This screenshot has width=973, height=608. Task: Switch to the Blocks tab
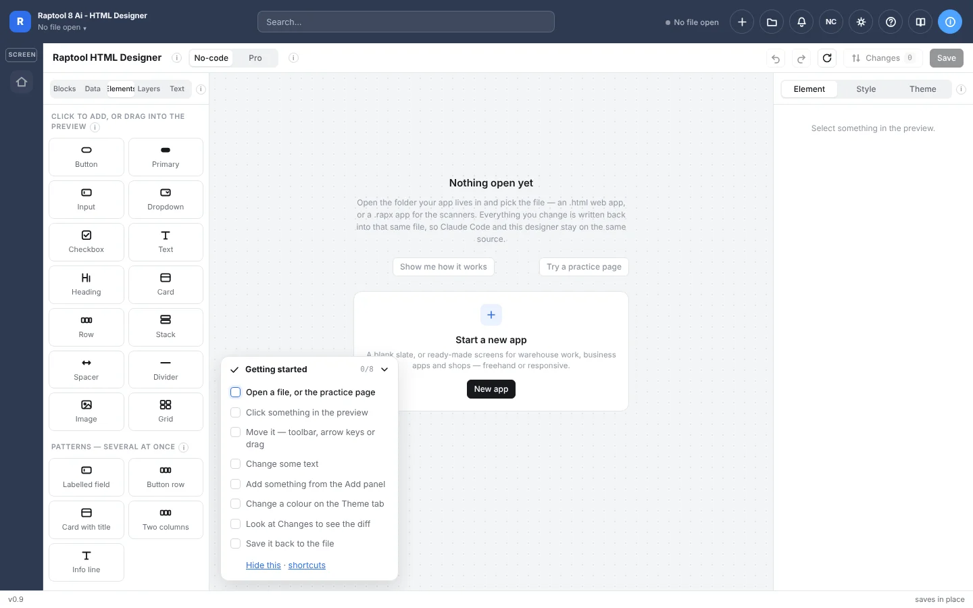click(x=65, y=89)
